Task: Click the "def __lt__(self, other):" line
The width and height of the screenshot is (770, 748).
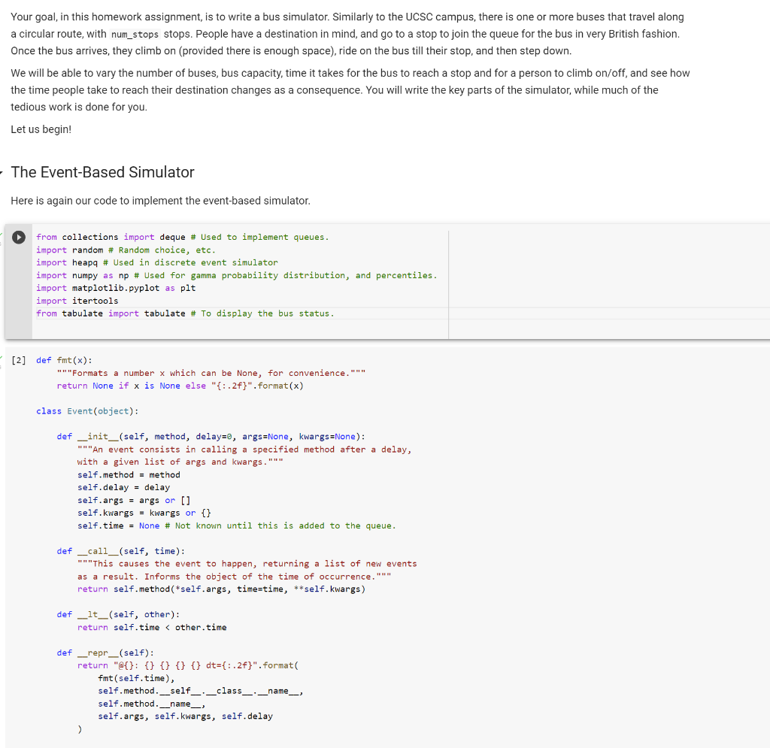Action: pos(118,614)
